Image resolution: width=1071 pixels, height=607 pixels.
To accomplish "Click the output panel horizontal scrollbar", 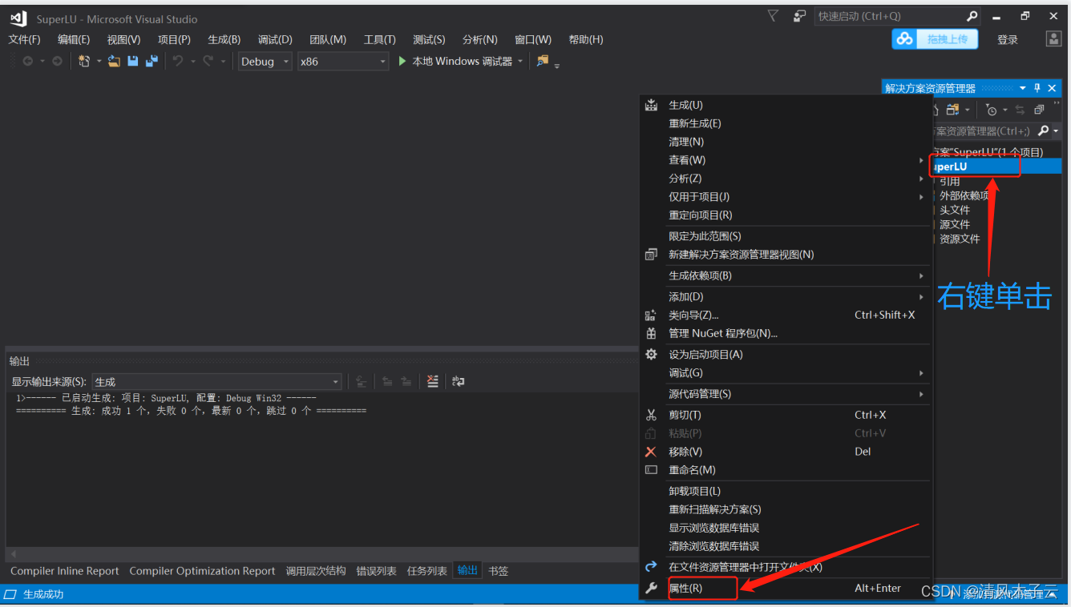I will pos(321,554).
